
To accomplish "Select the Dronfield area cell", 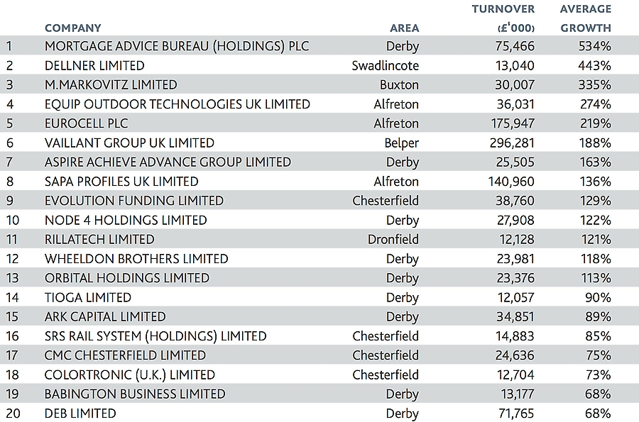I will [393, 239].
